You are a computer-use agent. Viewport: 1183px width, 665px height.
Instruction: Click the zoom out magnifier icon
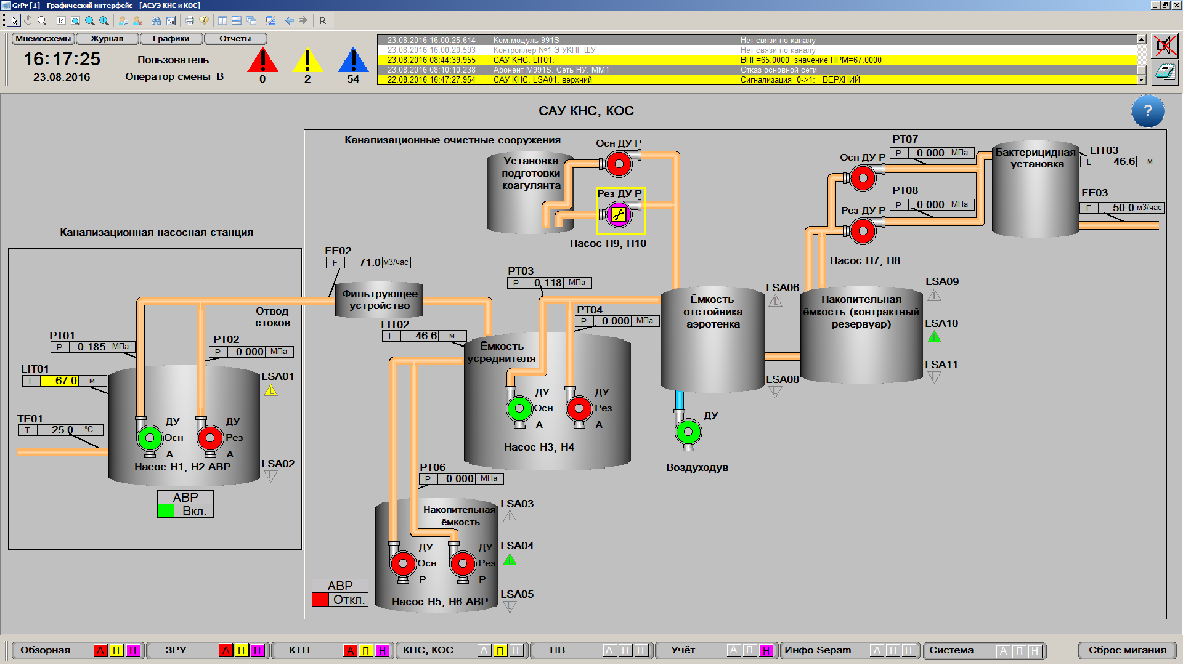tap(90, 20)
